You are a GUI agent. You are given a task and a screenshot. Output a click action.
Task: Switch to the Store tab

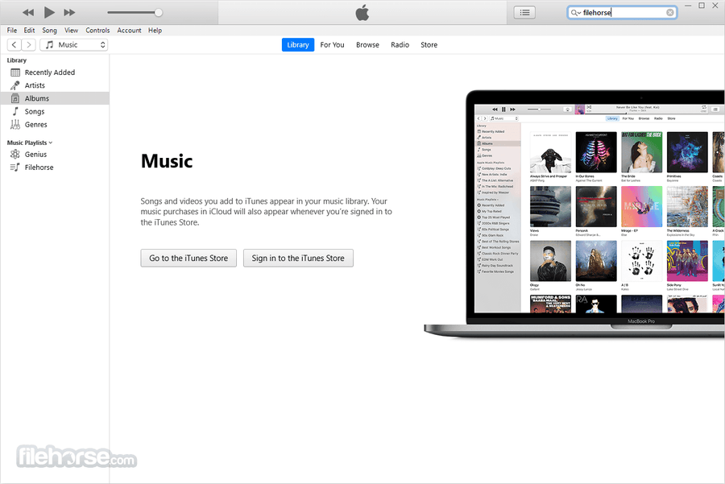pyautogui.click(x=429, y=45)
